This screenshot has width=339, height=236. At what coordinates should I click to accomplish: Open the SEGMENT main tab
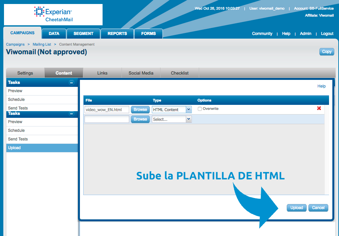point(83,34)
